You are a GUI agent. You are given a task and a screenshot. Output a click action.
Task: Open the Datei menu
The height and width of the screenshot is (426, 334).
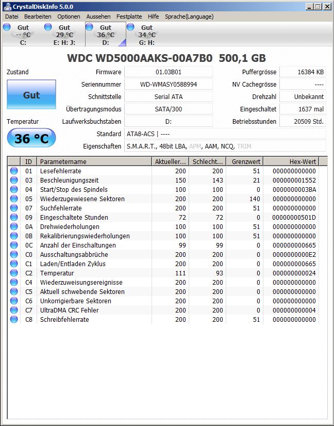click(12, 17)
